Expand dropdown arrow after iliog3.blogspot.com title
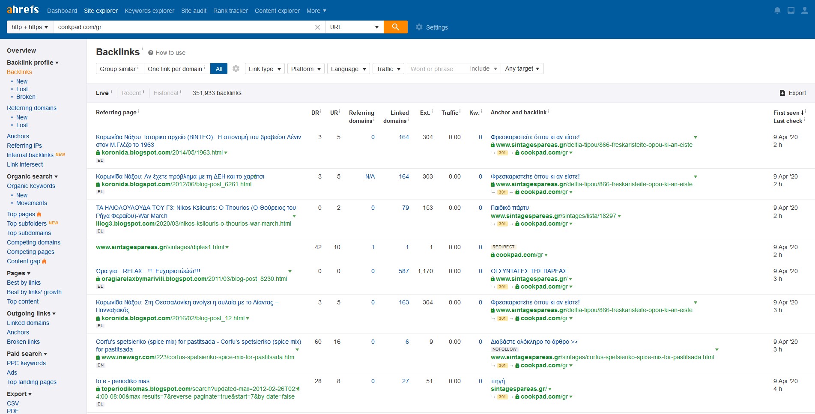 pyautogui.click(x=294, y=216)
